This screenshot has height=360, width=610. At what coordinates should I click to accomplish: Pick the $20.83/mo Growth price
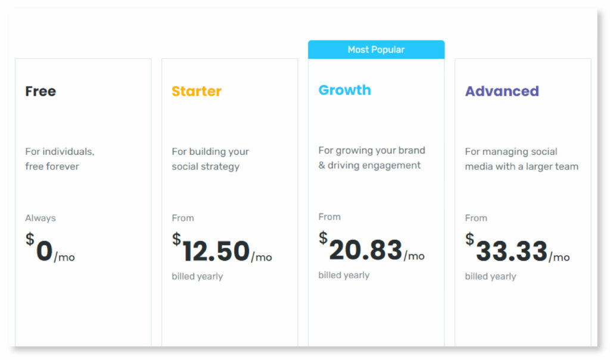tap(371, 249)
